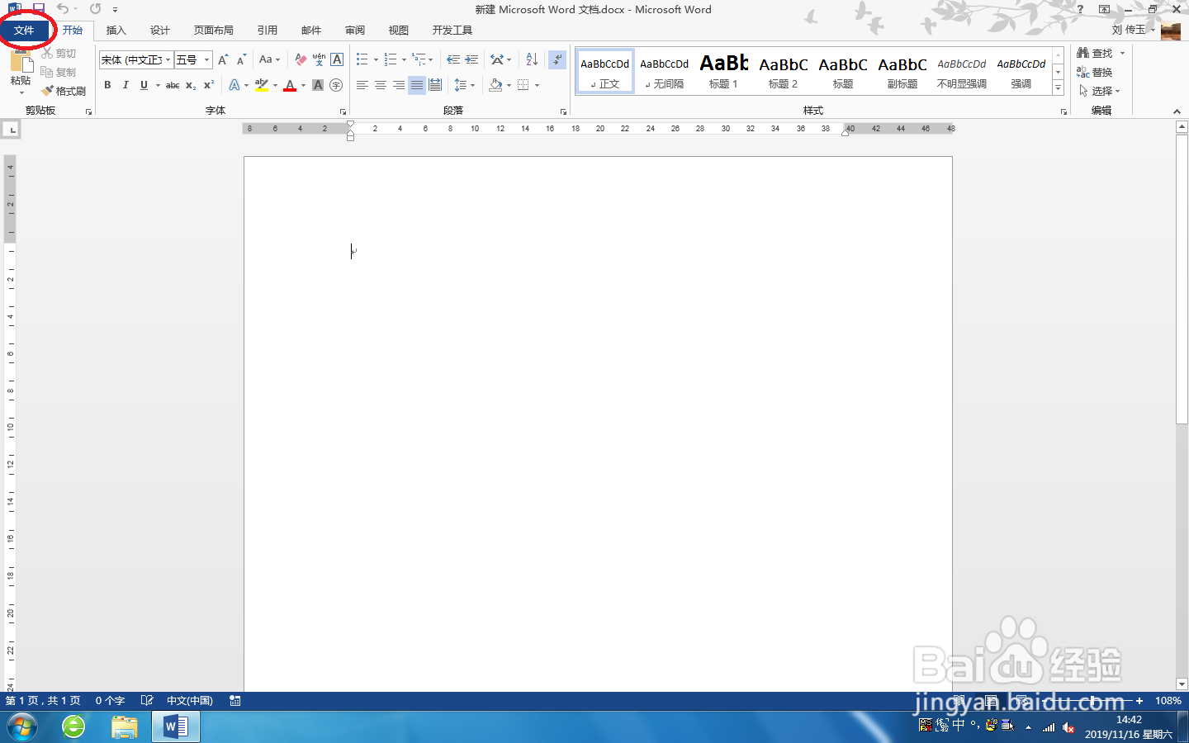Click the 格式刷 format painter
Viewport: 1189px width, 743px height.
(64, 91)
